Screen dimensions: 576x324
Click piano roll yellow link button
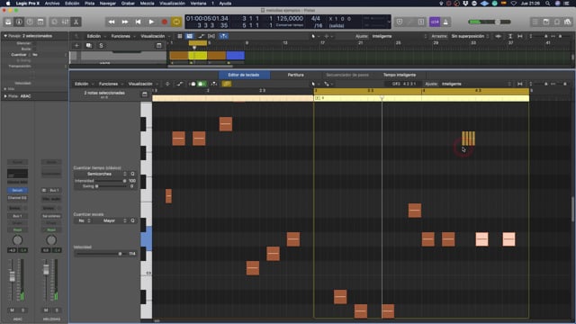[x=227, y=84]
